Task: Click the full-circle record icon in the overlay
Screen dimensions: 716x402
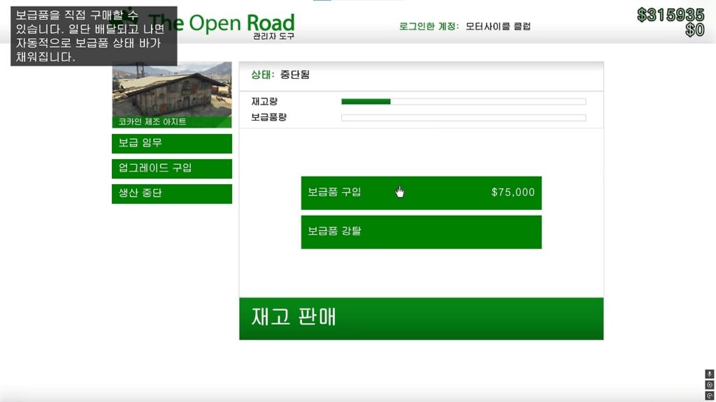Action: coord(710,385)
